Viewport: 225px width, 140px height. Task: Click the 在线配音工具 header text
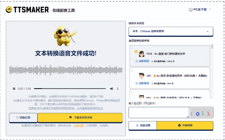pos(64,10)
